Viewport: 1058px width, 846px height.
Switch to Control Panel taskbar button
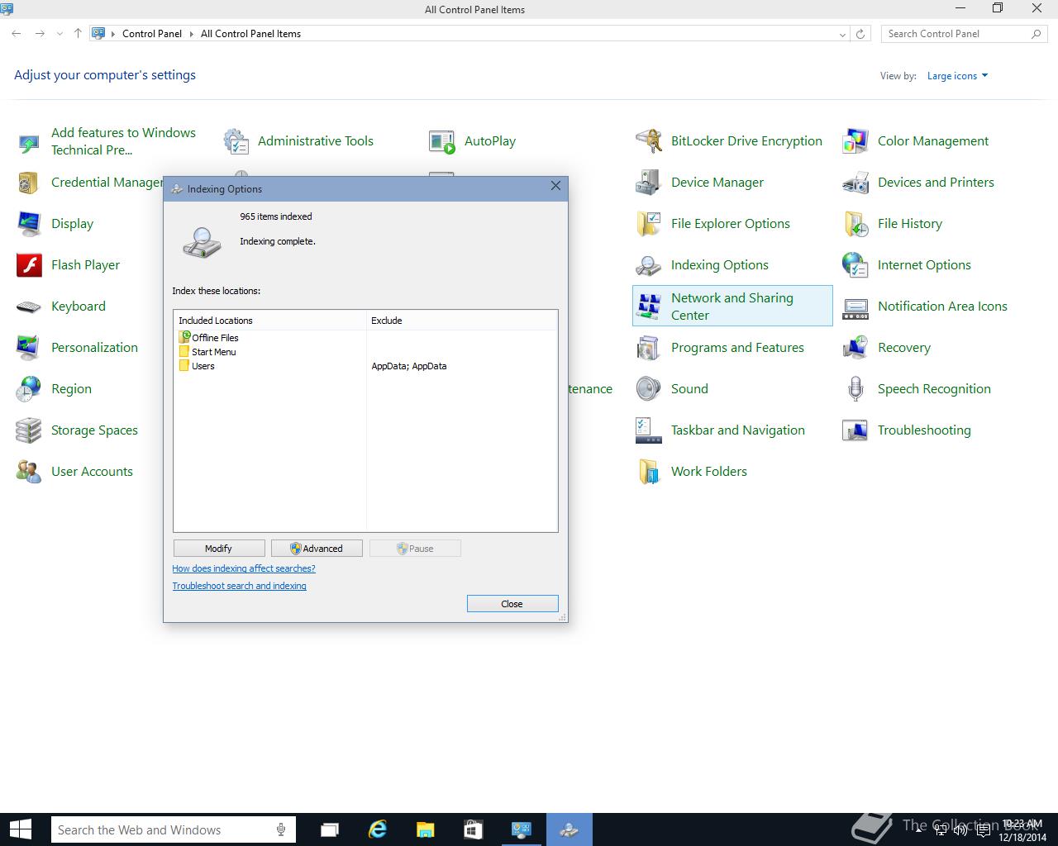521,830
